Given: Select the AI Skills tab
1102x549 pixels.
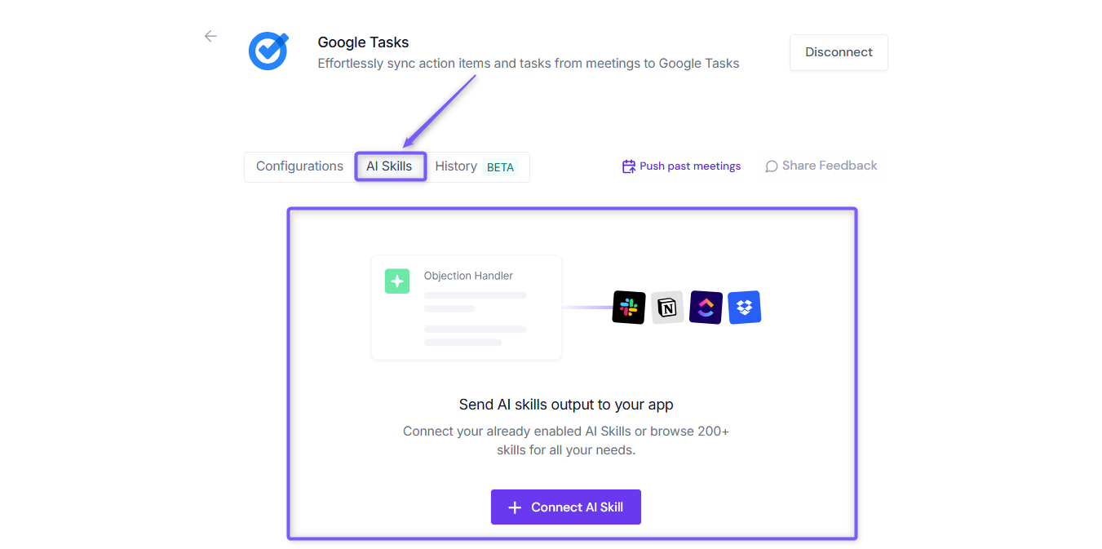Looking at the screenshot, I should tap(390, 166).
